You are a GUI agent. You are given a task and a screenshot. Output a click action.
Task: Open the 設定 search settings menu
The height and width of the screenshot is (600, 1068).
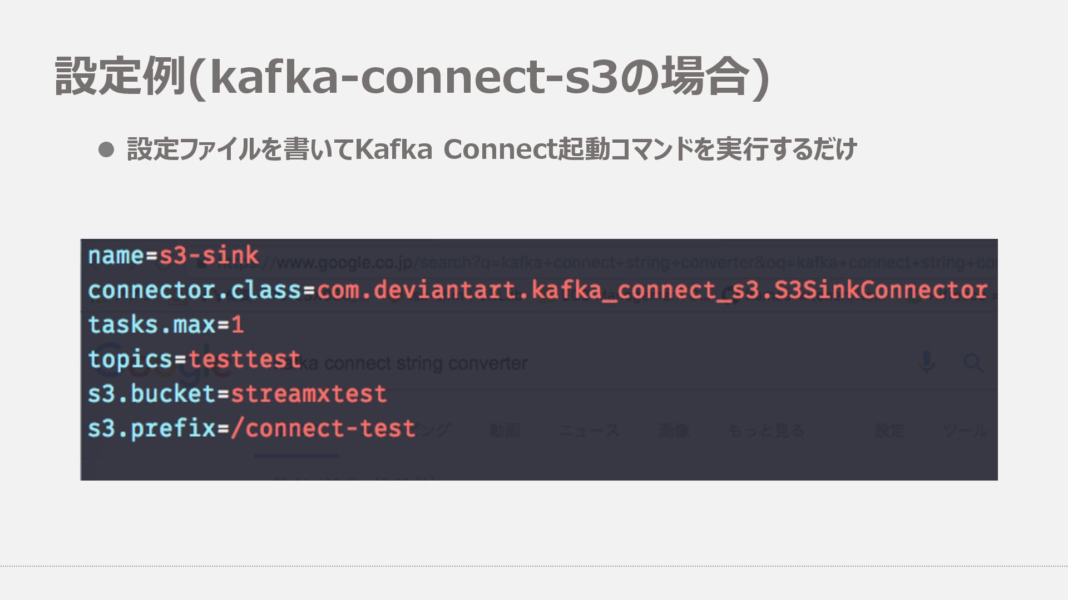coord(889,430)
